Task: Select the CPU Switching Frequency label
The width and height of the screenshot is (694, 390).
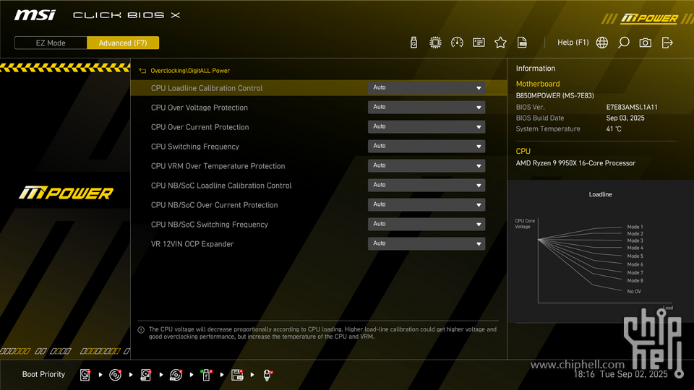Action: click(194, 147)
